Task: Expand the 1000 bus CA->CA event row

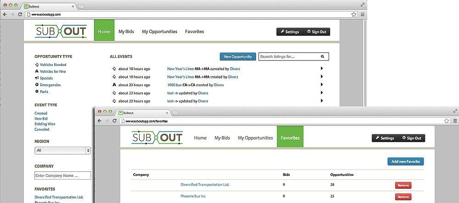Action: click(322, 85)
